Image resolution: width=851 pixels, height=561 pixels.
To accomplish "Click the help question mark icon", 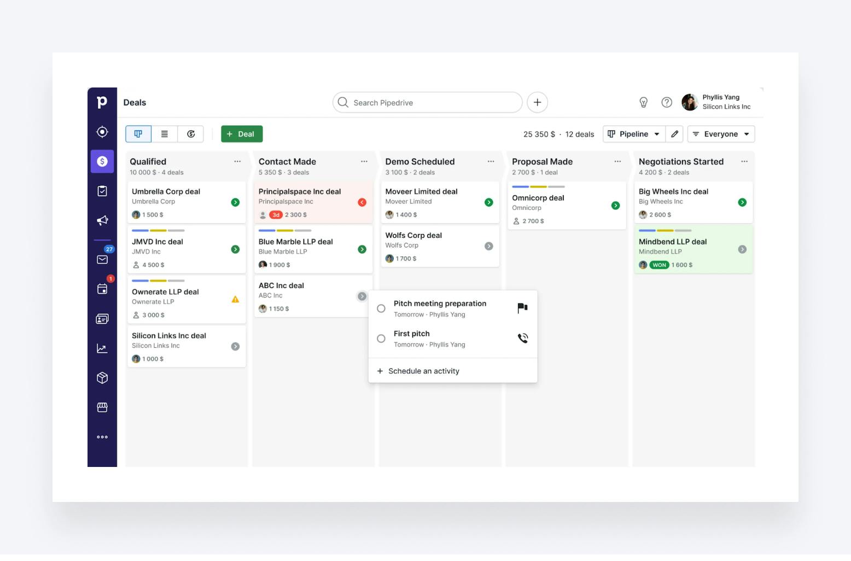I will coord(666,102).
